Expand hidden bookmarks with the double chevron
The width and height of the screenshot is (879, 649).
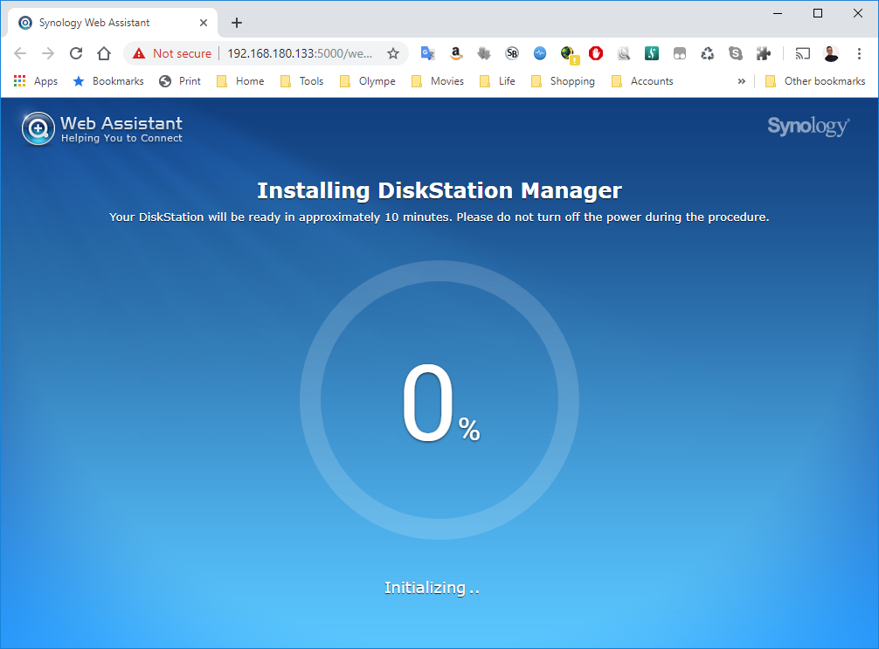[x=742, y=81]
